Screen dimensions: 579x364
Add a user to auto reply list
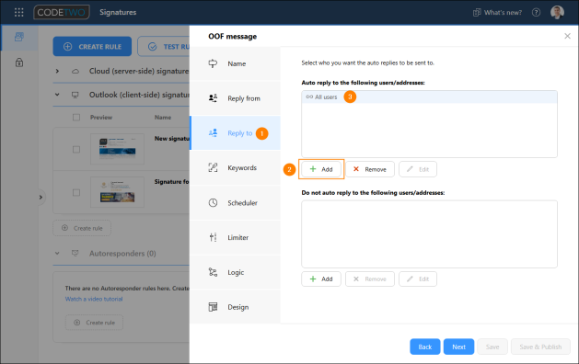click(321, 169)
